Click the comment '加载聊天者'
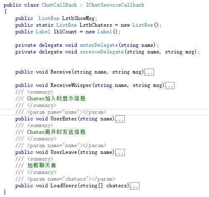 pos(41,166)
